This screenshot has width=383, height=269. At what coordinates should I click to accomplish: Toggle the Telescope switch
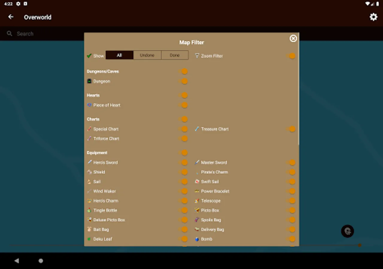[291, 201]
